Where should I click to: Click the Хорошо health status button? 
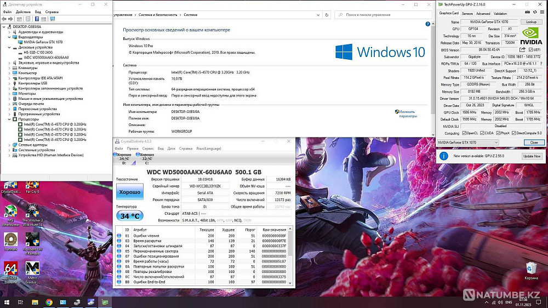pos(130,192)
